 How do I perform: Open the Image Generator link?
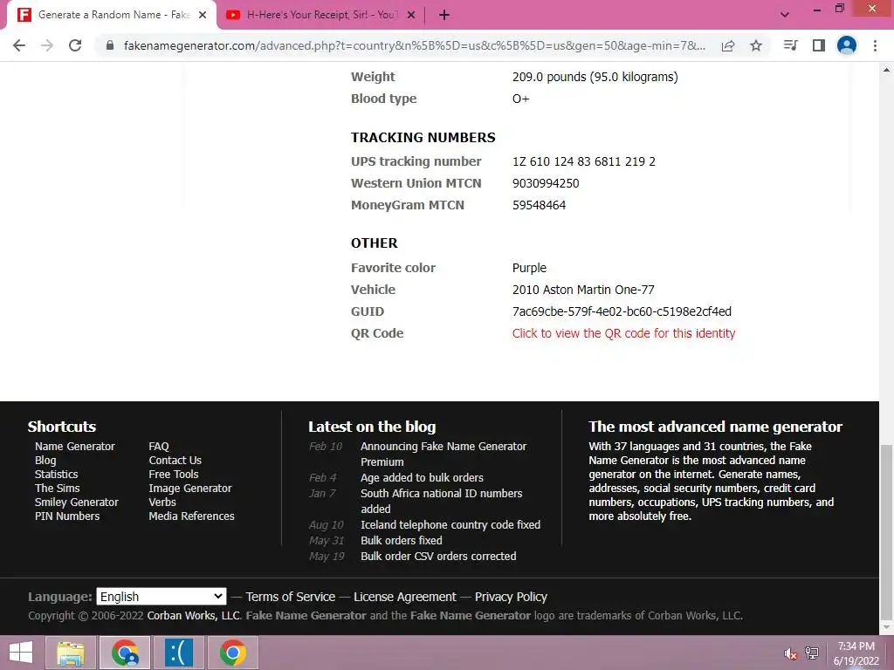tap(189, 489)
